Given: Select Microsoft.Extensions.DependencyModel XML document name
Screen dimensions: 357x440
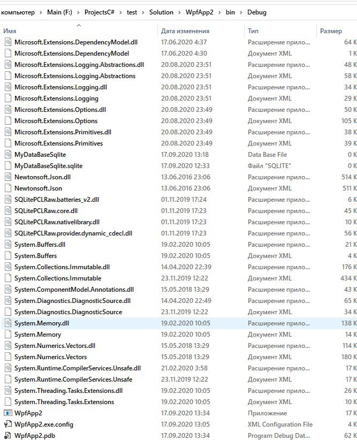Looking at the screenshot, I should tap(72, 54).
